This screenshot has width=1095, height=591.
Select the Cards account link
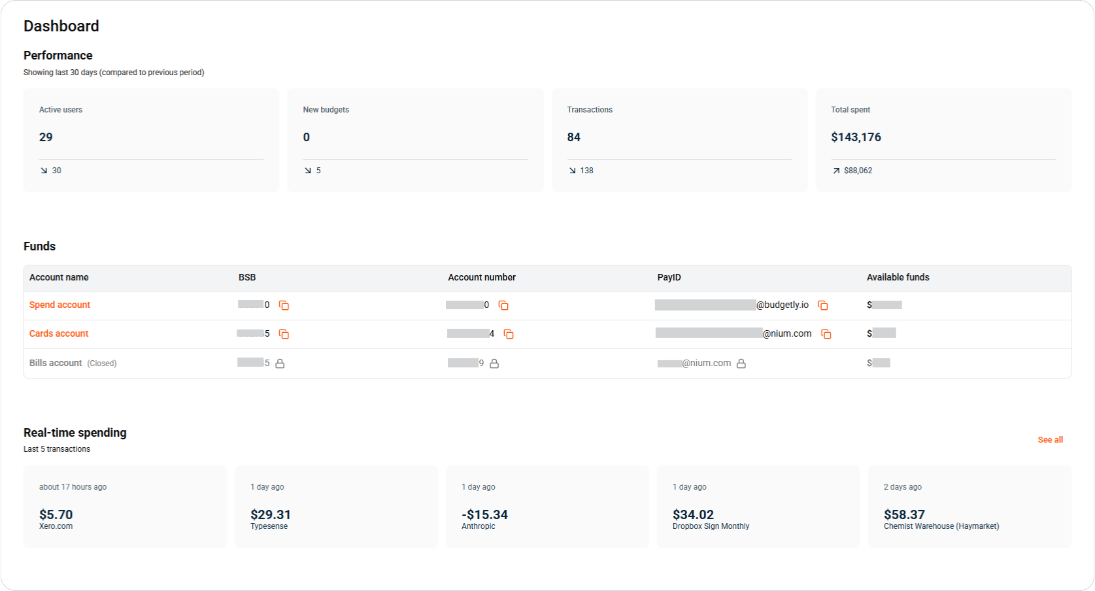tap(58, 333)
